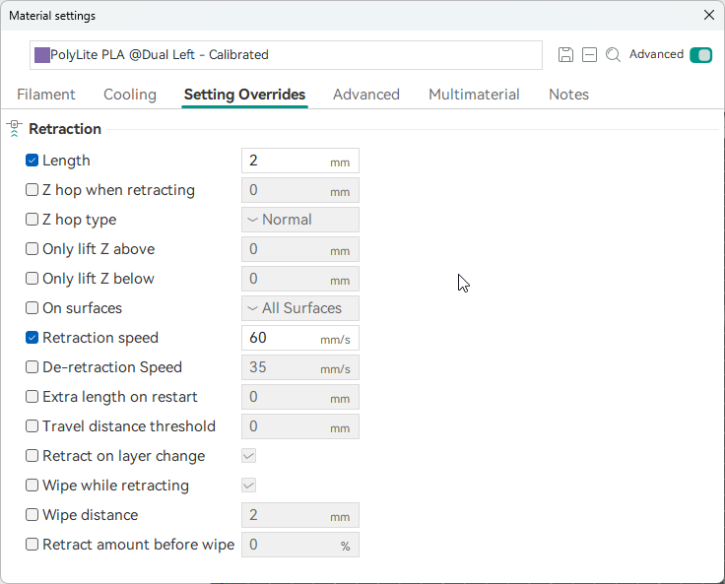The image size is (725, 584).
Task: Enable the Z hop when retracting override
Action: (32, 190)
